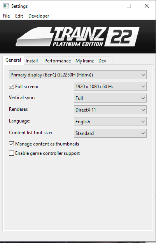Click the Vertical sync label
This screenshot has width=156, height=243.
22,98
